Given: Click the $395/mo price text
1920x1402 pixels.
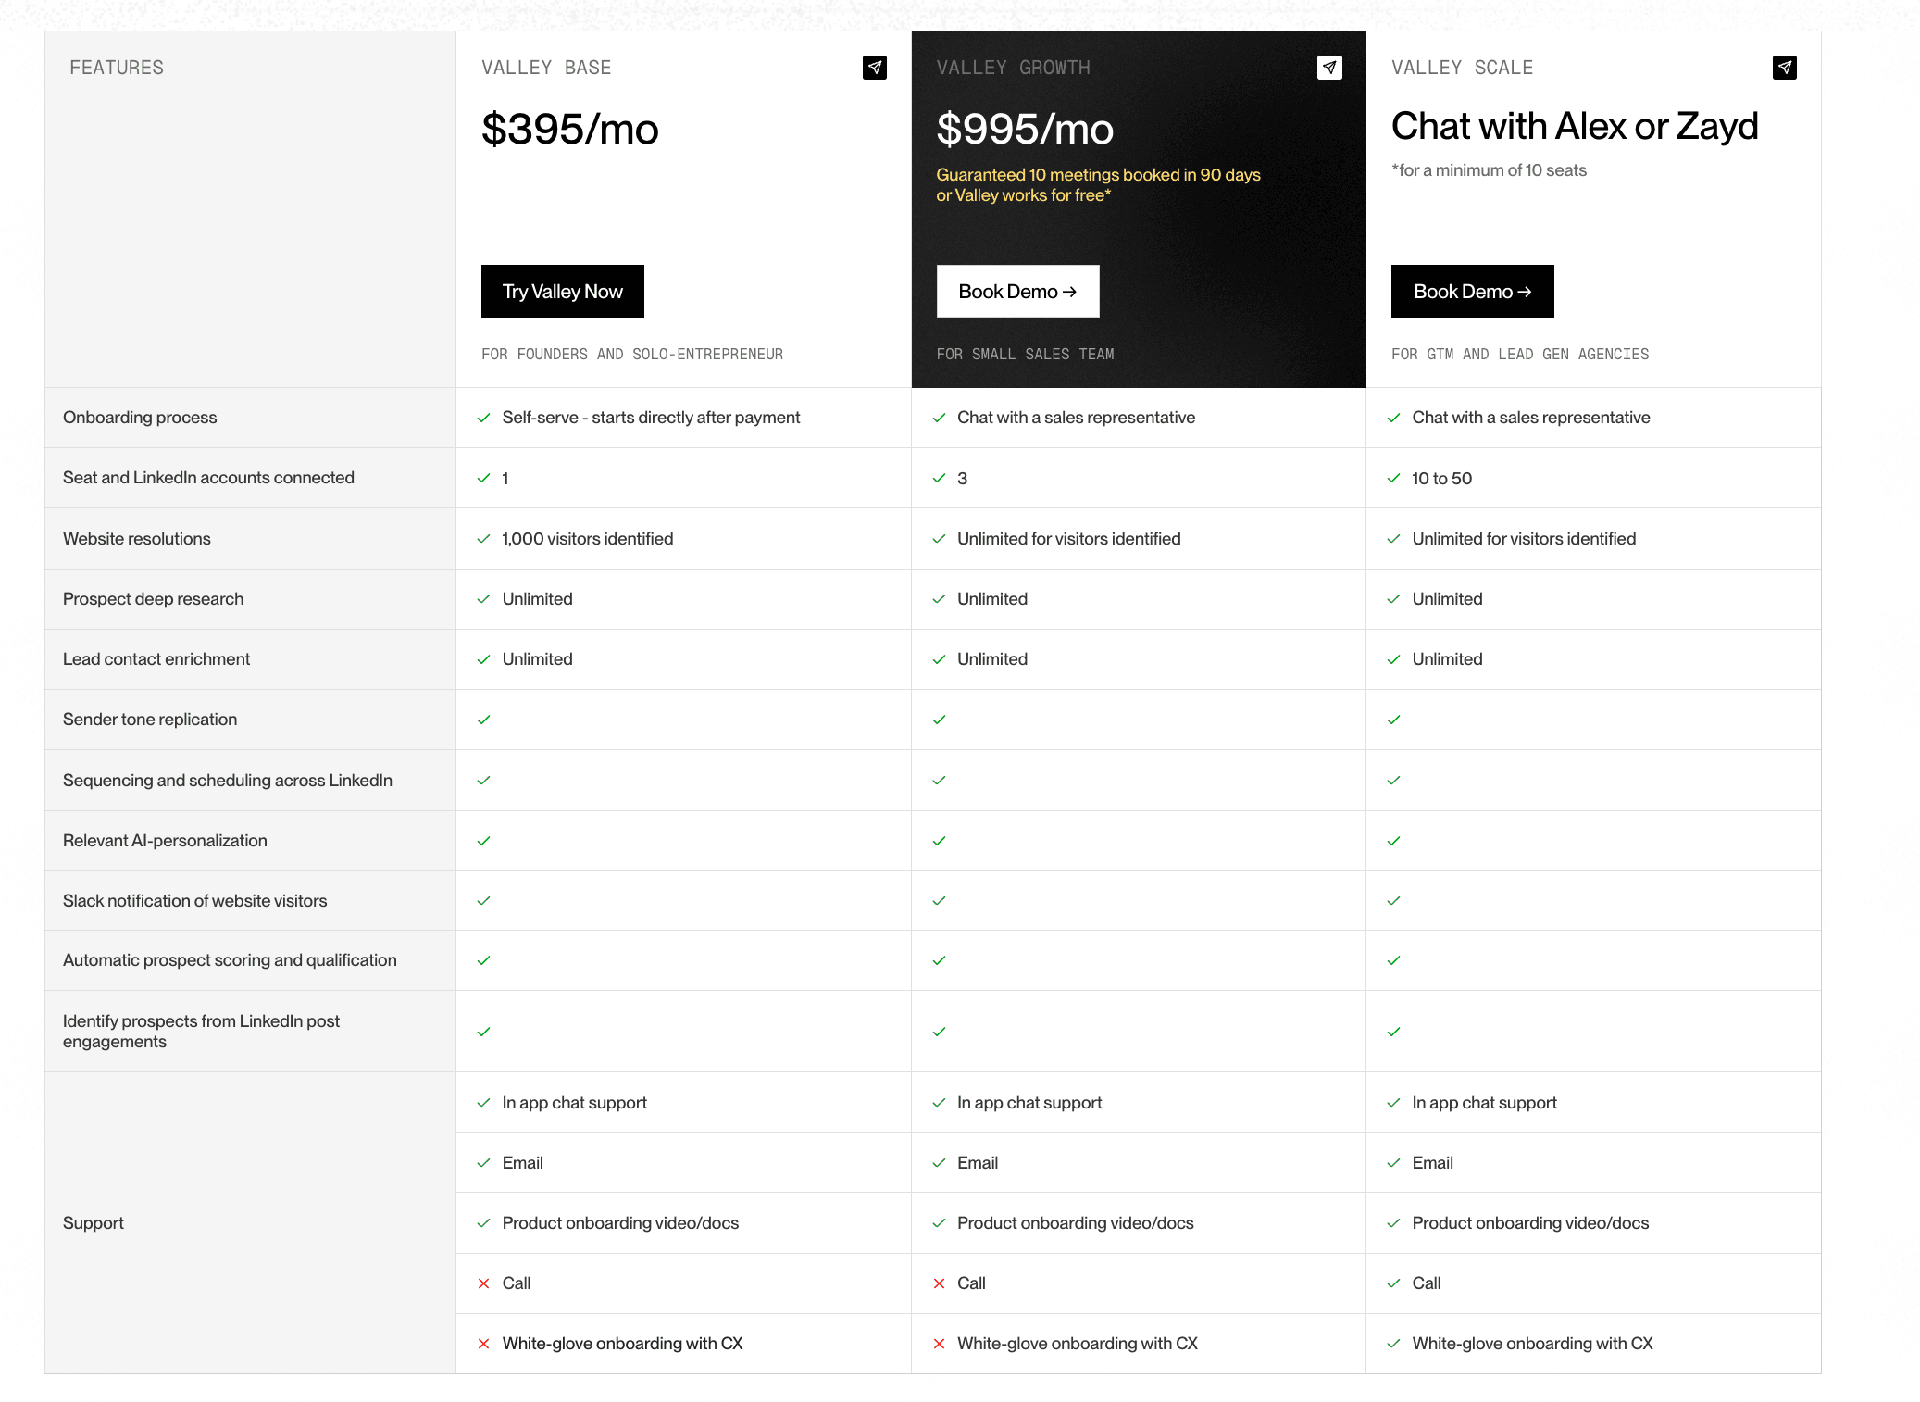Looking at the screenshot, I should [x=568, y=130].
